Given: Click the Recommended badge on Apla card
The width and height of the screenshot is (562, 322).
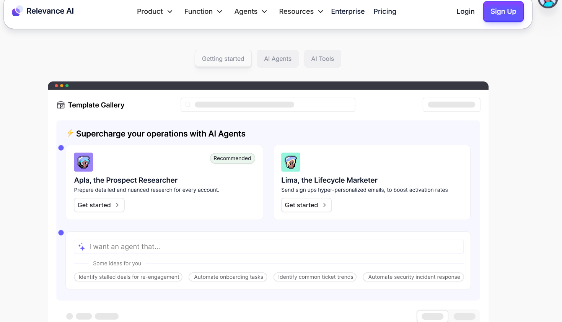Looking at the screenshot, I should 232,158.
